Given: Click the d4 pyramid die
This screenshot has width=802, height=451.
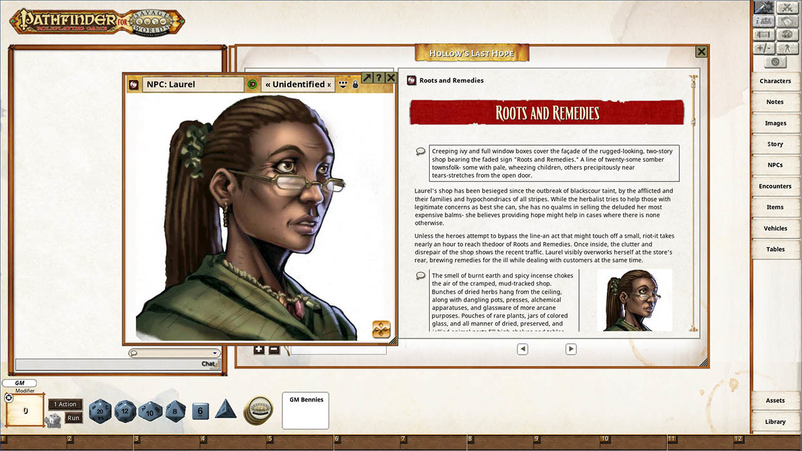Looking at the screenshot, I should (x=226, y=410).
